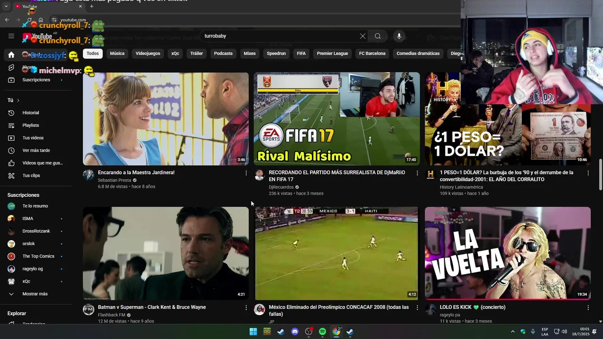603x339 pixels.
Task: Select the Comedias dramáticas filter chip
Action: 418,54
